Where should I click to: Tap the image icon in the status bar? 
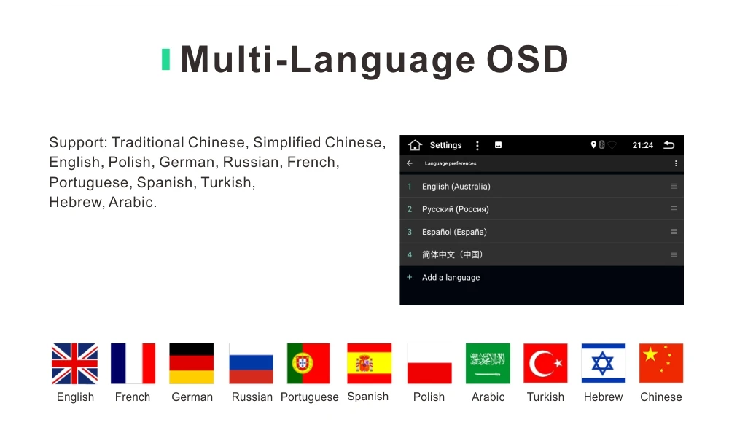[x=498, y=145]
